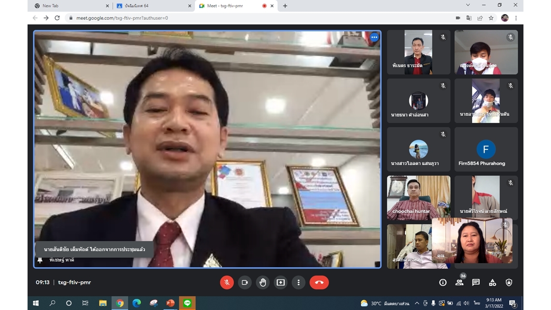
Task: Reload the page with the refresh button
Action: pos(57,18)
